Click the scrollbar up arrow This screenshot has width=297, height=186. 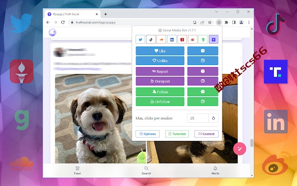(x=252, y=29)
